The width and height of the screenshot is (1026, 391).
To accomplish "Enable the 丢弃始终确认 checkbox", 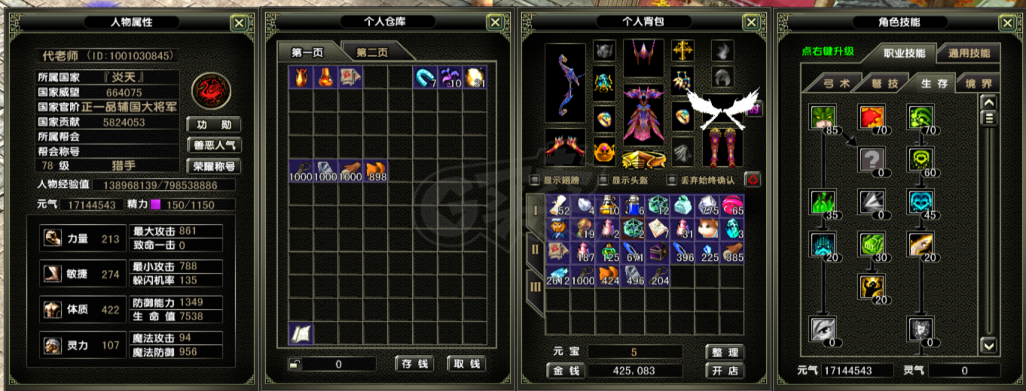I will [x=671, y=180].
